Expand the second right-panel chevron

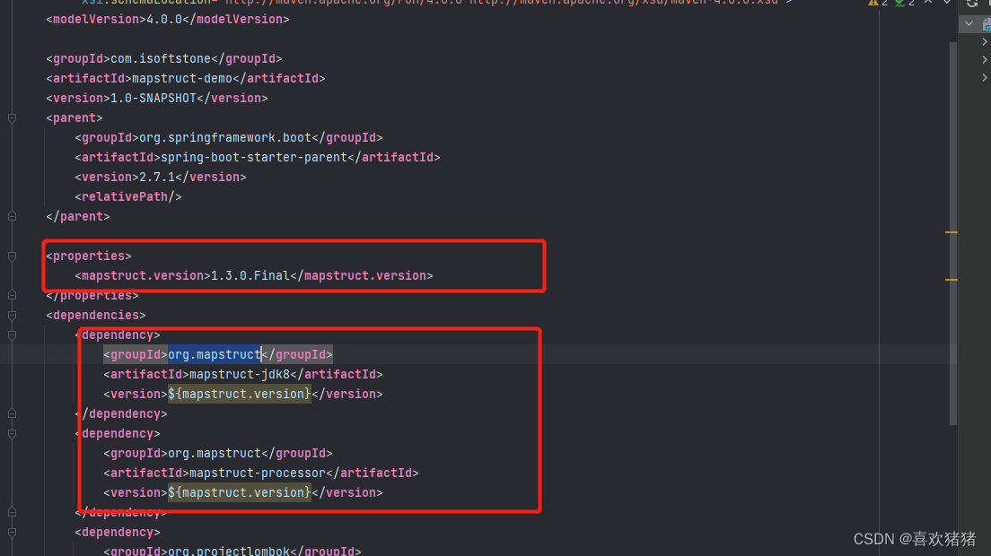pyautogui.click(x=985, y=58)
